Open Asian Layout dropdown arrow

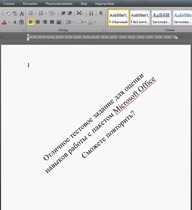tap(83, 13)
